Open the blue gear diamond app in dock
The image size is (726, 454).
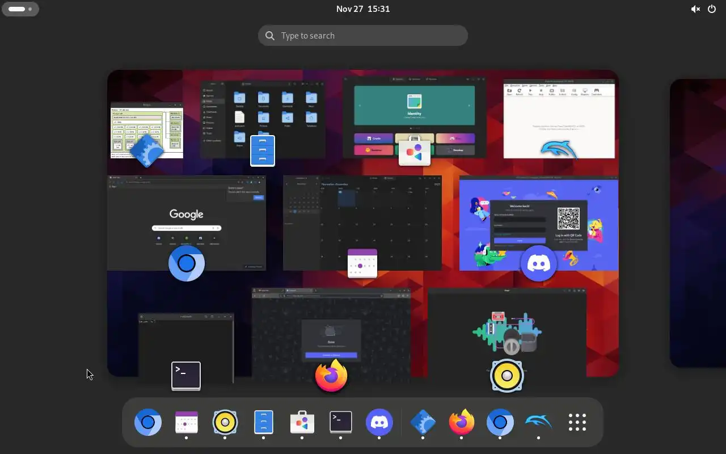pos(423,423)
